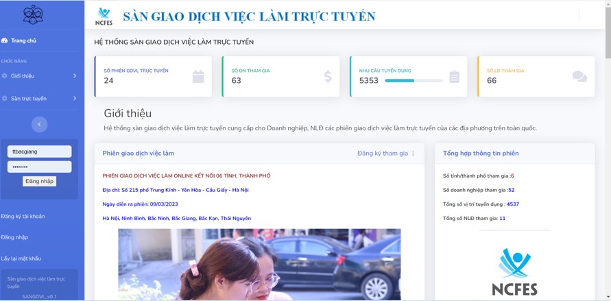The width and height of the screenshot is (611, 301).
Task: Open the Lấy lại mật khẩu link
Action: click(21, 258)
